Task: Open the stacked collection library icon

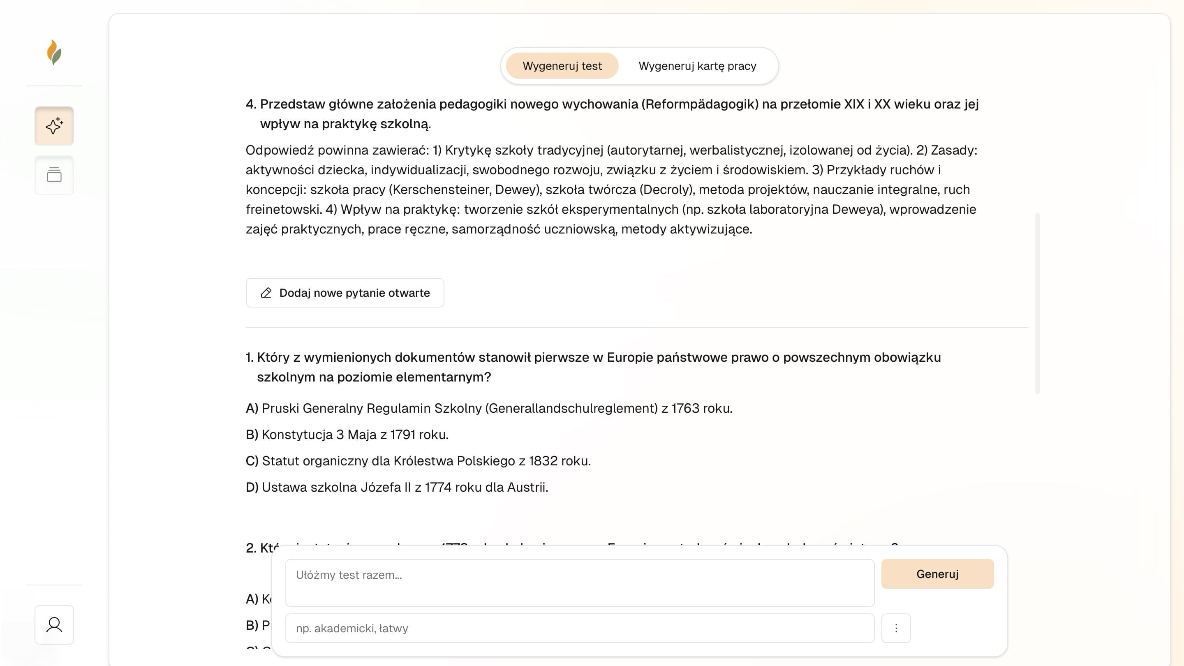Action: point(54,175)
